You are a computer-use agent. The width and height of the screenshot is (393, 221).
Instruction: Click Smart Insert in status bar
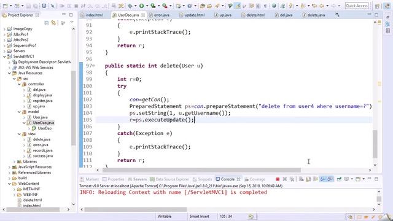click(199, 217)
